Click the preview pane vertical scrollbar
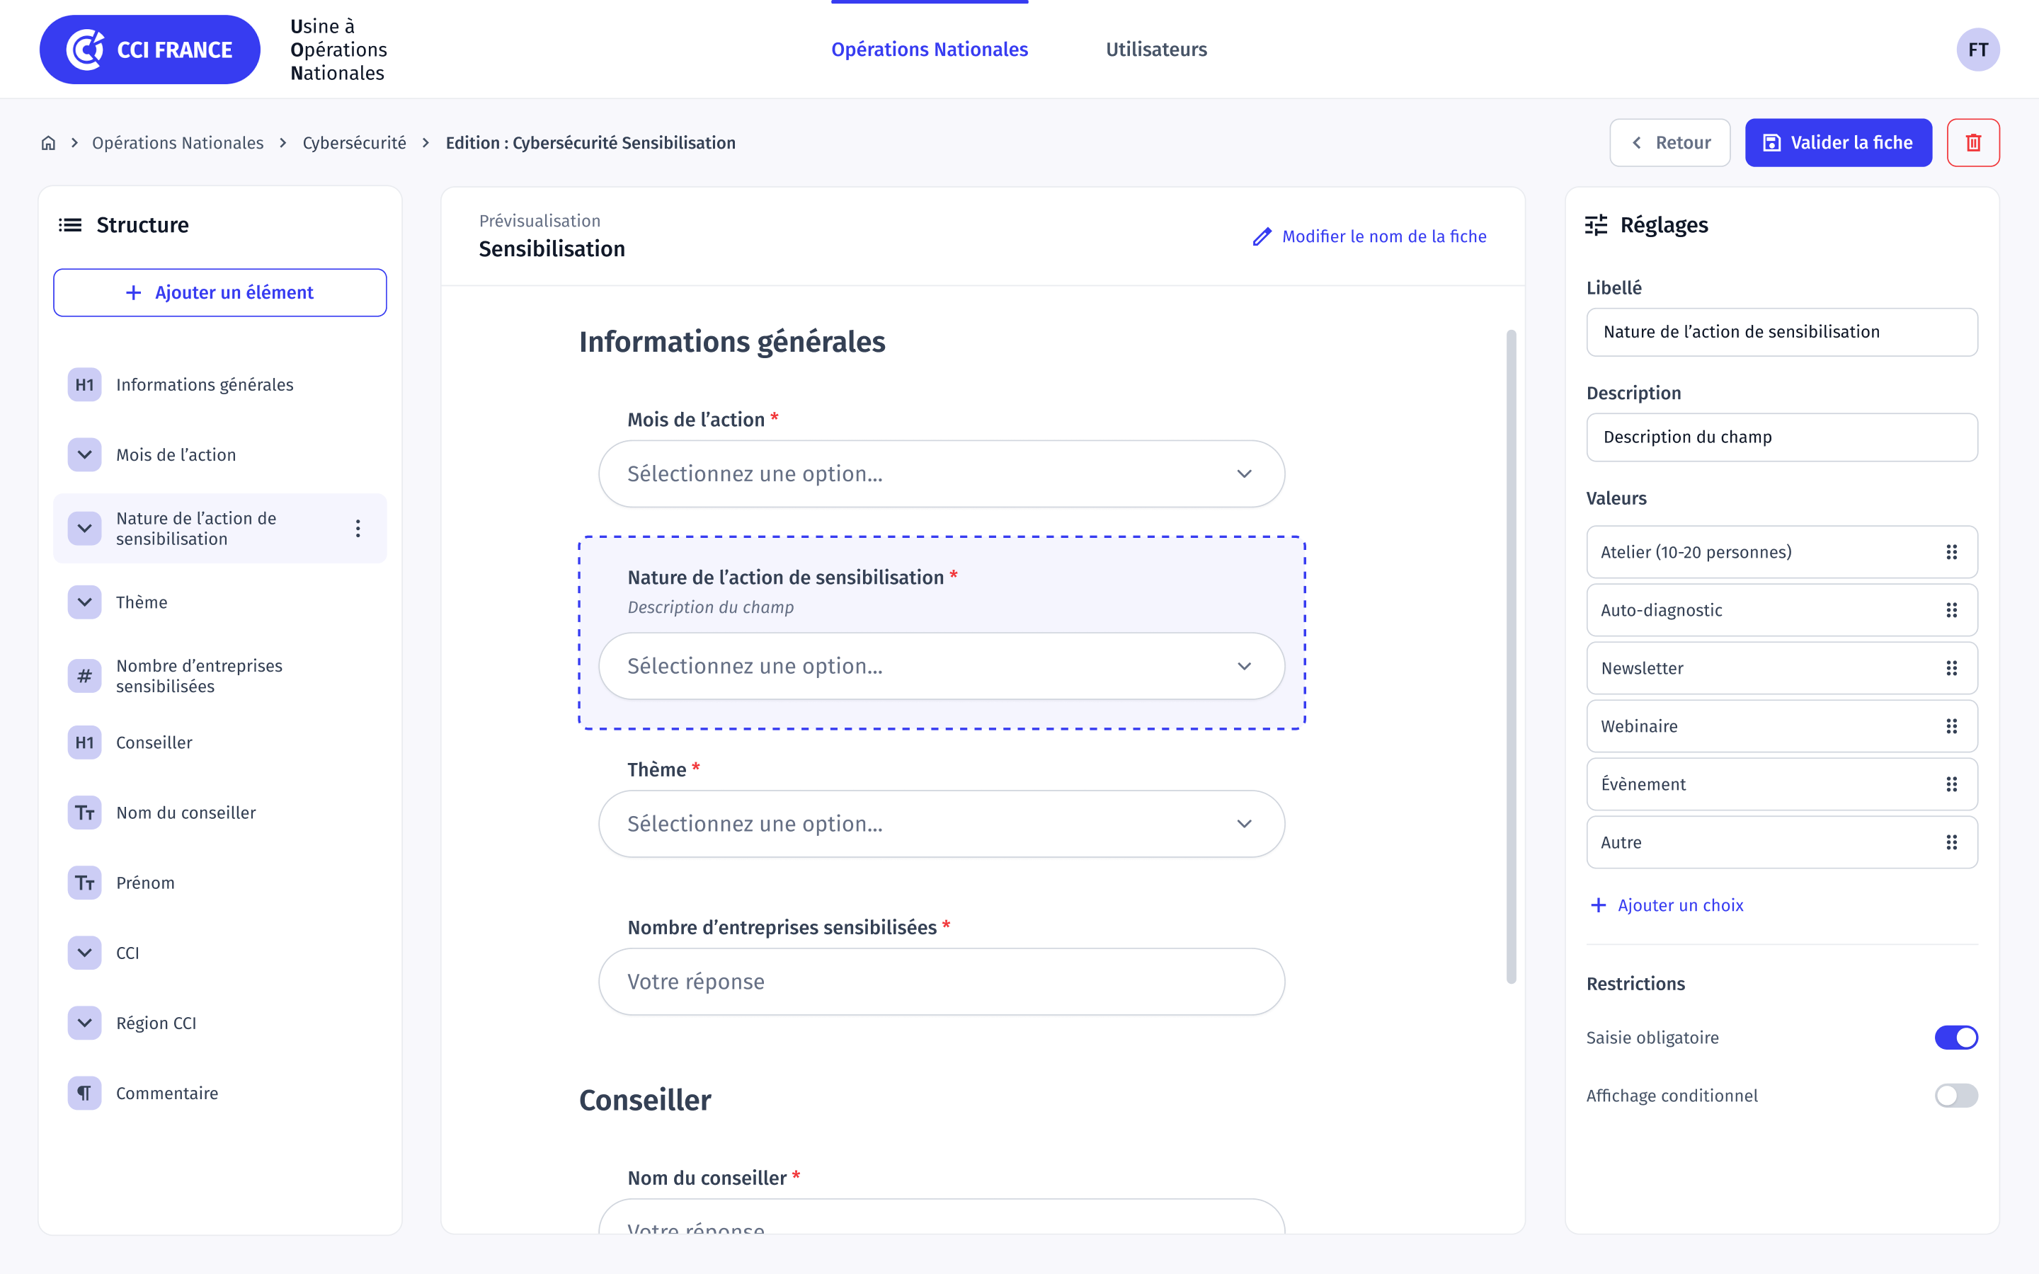2039x1274 pixels. [1511, 656]
